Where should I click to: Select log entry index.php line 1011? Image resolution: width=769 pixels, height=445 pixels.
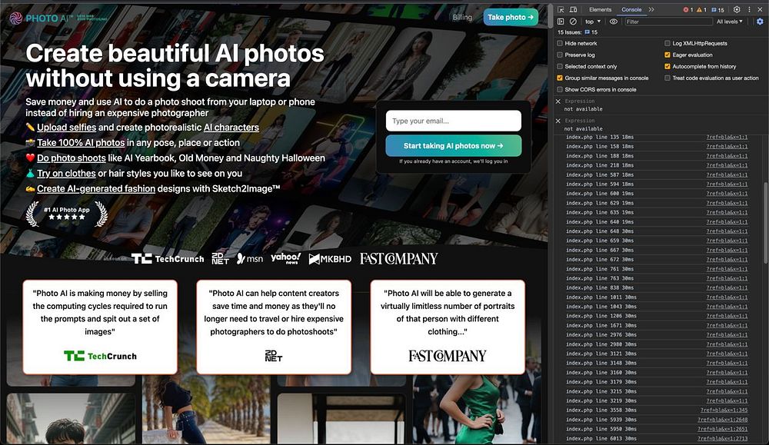click(x=601, y=297)
